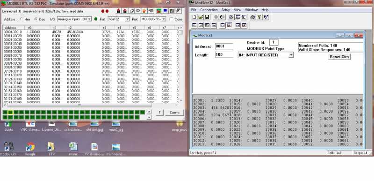Click the book icon in simulator toolbar
Image resolution: width=374 pixels, height=181 pixels.
pos(172,11)
